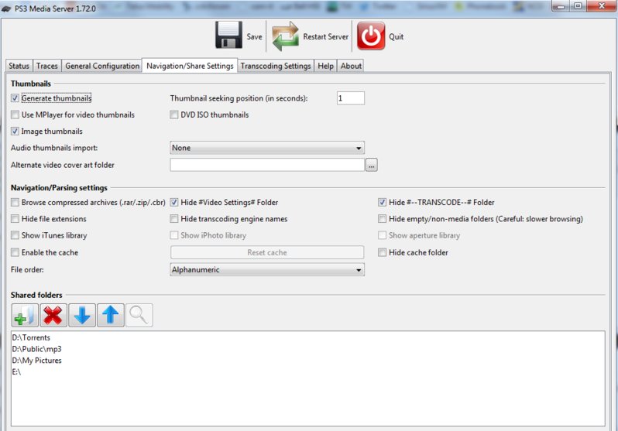Image resolution: width=618 pixels, height=431 pixels.
Task: Select Navigation/Share Settings tab
Action: point(190,66)
